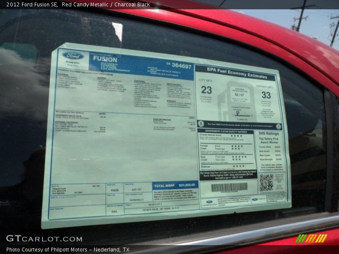
Task: Click the Drive one slogan under Ford logo
Action: coord(72,62)
